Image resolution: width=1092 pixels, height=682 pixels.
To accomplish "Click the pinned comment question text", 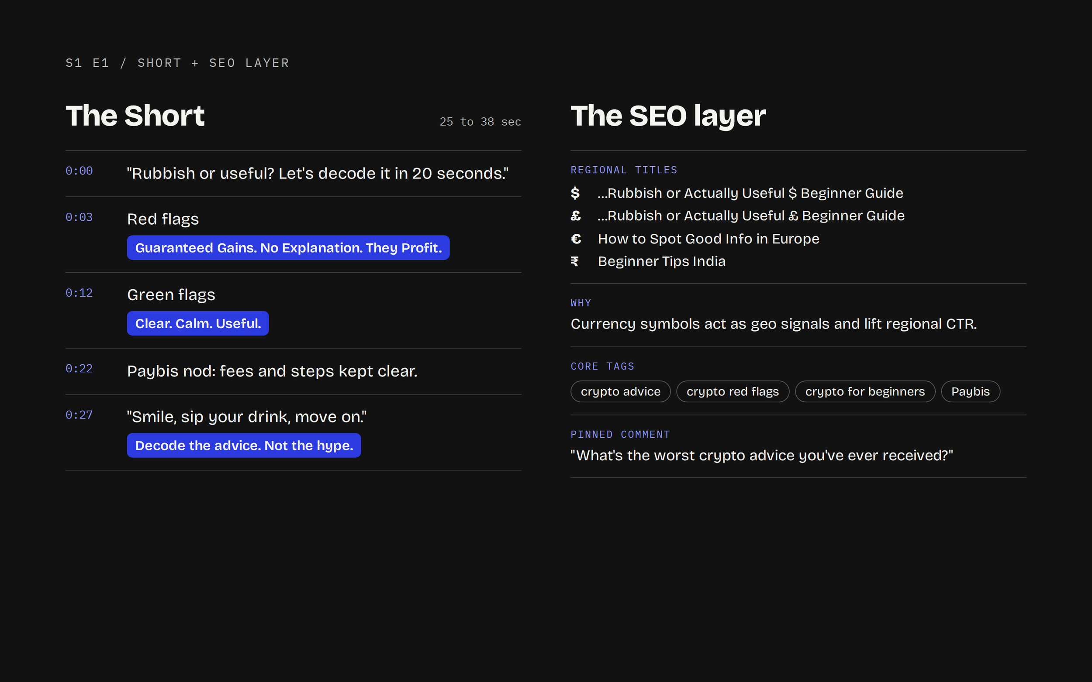I will (x=762, y=456).
